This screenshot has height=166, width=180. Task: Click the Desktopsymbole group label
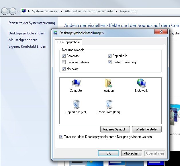73,50
